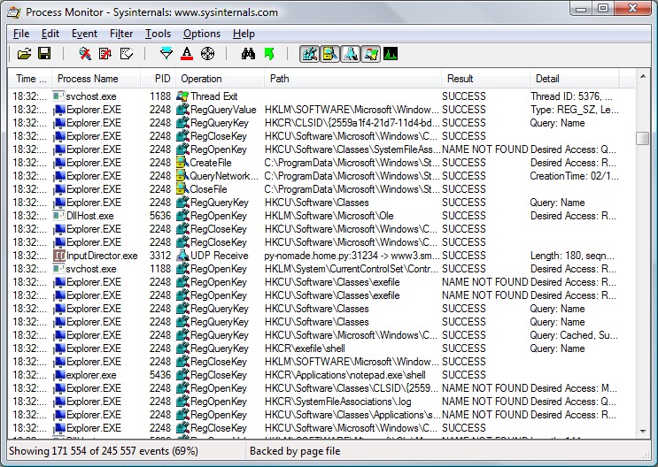The height and width of the screenshot is (467, 658).
Task: Click PID 5636 in the DllHost.exe row
Action: coord(160,216)
